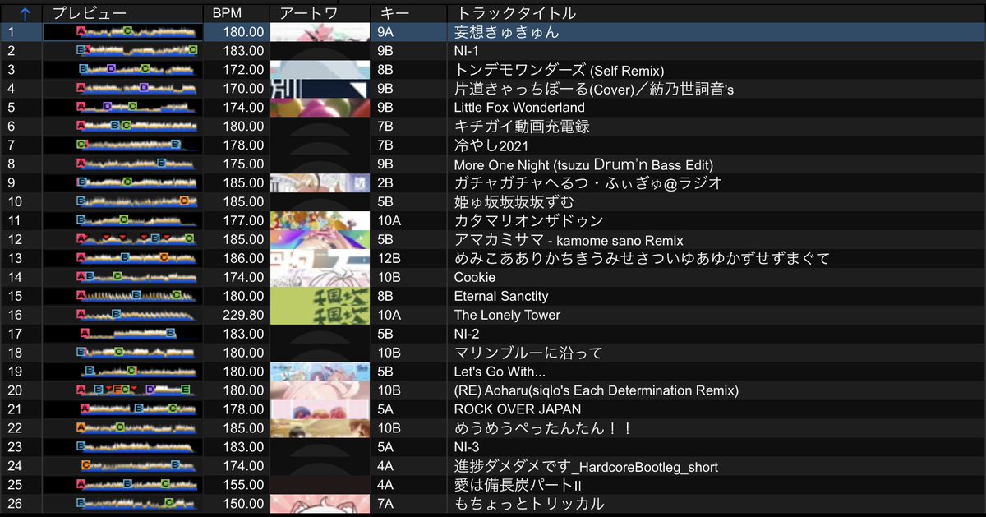Click the first red memory cue on (RE) Aoharu waveform
This screenshot has height=517, width=986.
108,389
